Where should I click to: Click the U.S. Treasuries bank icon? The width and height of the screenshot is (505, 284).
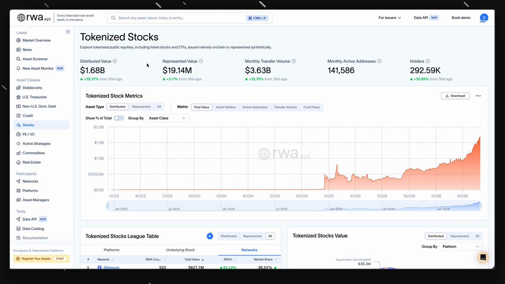[x=19, y=97]
